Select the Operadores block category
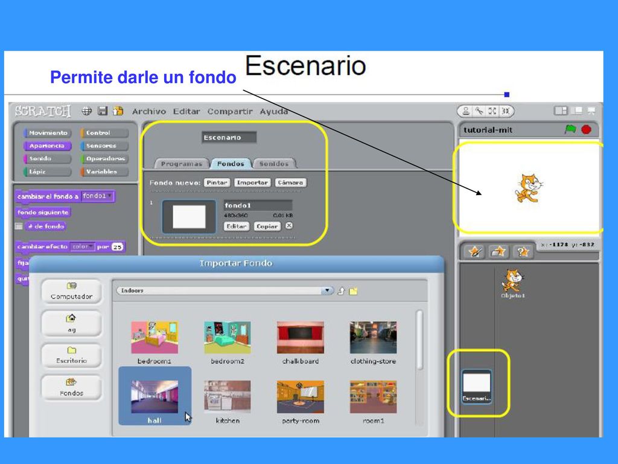 coord(104,159)
